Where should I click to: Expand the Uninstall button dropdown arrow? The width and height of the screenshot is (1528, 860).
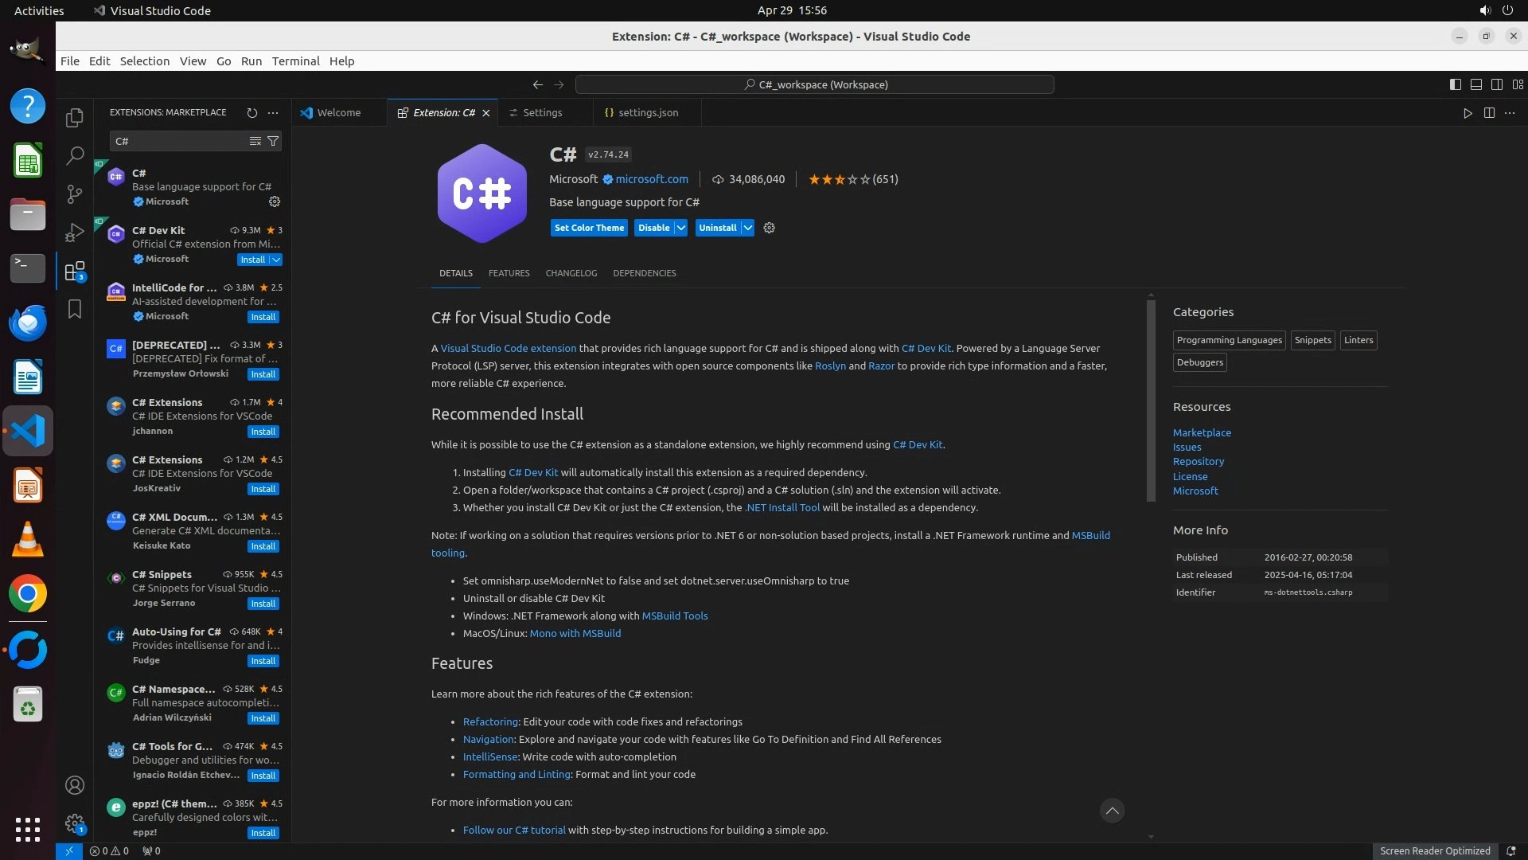pyautogui.click(x=748, y=228)
